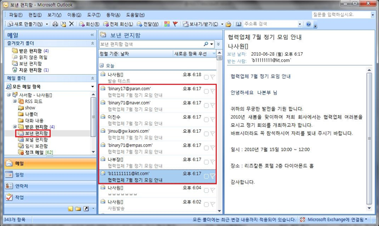Click the blue help question mark icon

pos(308,24)
